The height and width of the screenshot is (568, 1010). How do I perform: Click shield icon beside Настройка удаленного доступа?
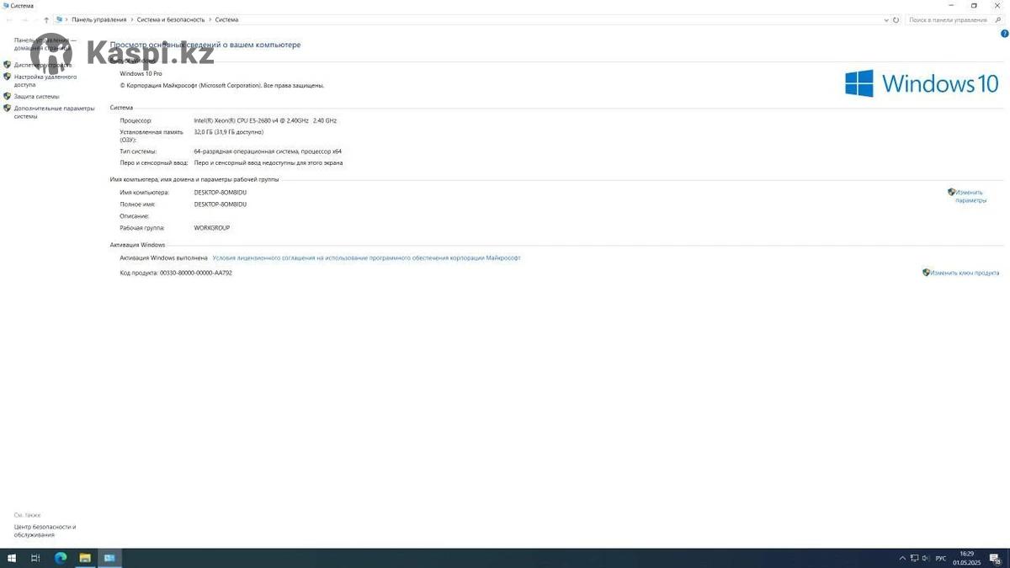(x=8, y=77)
